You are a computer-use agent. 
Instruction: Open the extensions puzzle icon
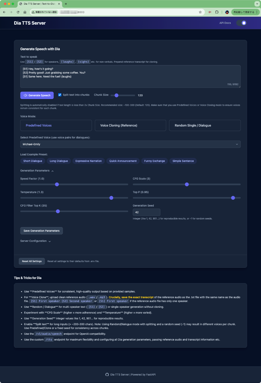tap(217, 12)
